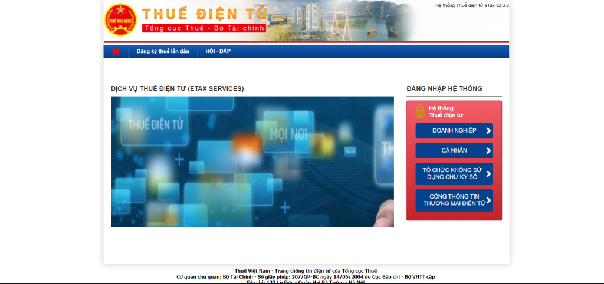Viewport: 604px width, 284px height.
Task: Click the eTax services banner image
Action: click(252, 161)
